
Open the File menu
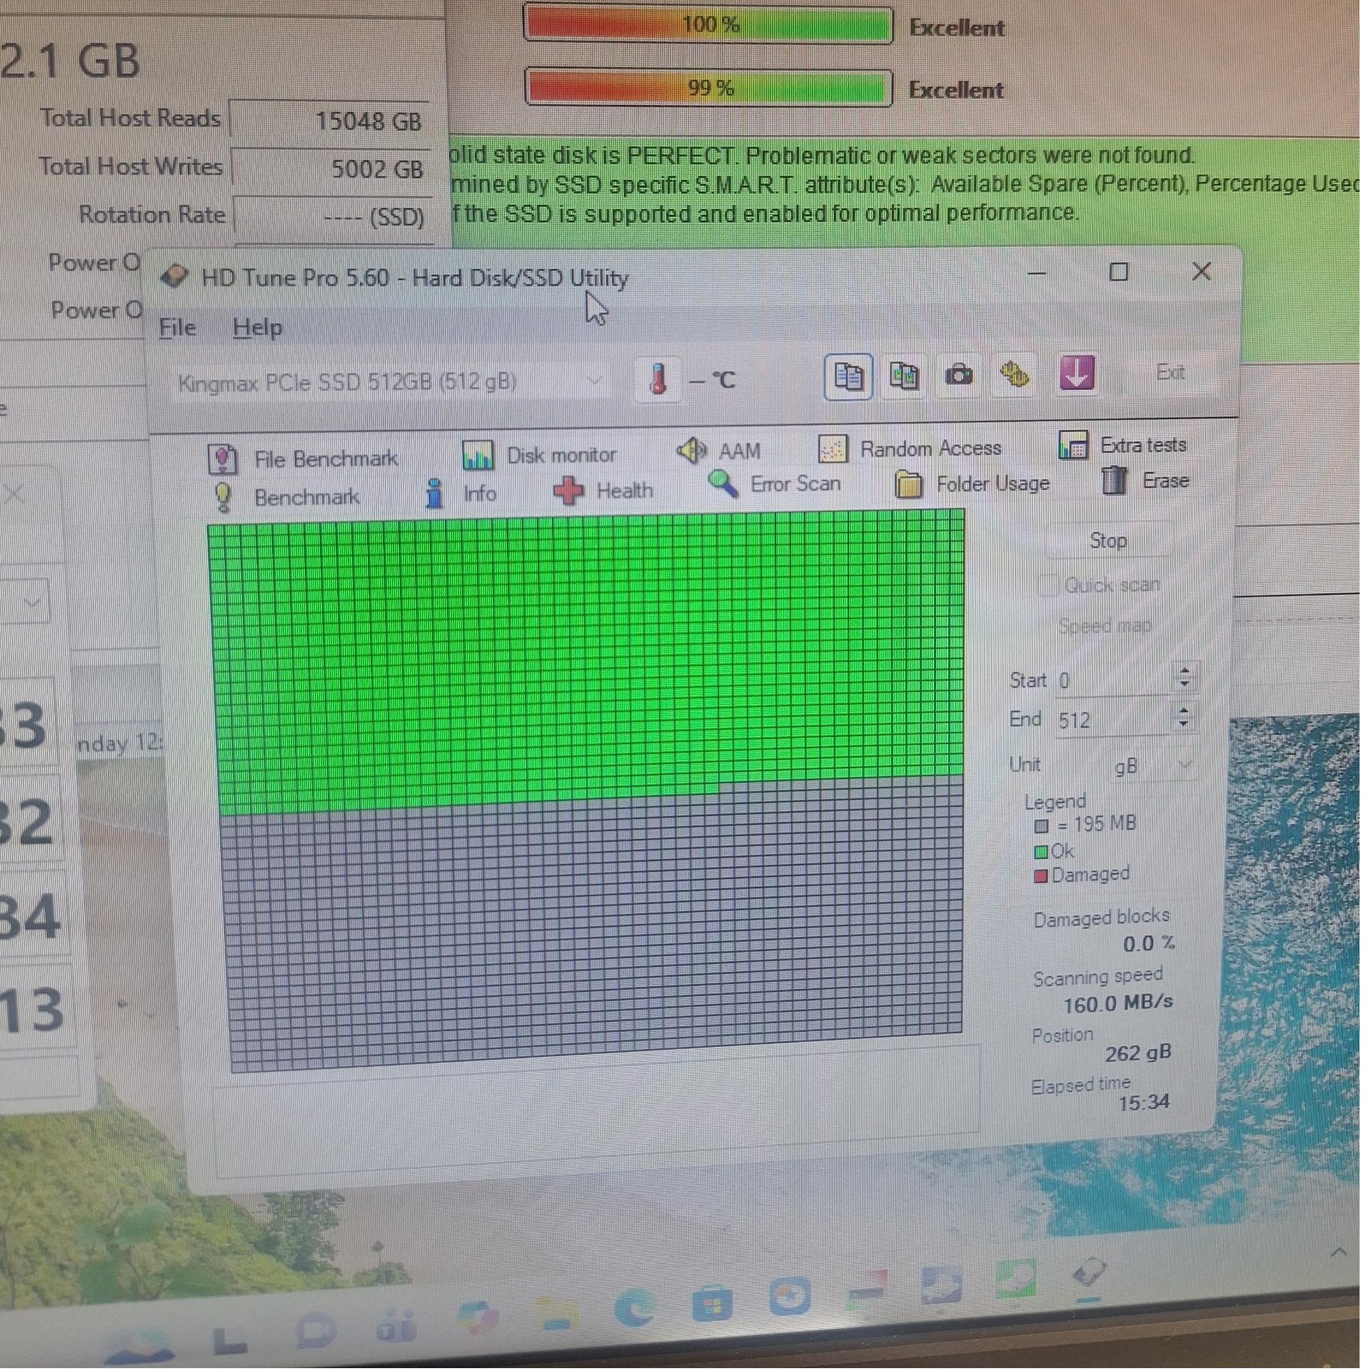(x=177, y=328)
